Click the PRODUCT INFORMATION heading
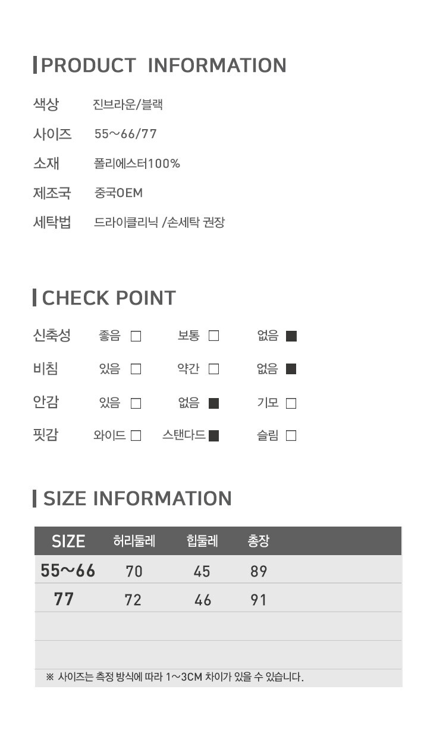 pos(164,65)
